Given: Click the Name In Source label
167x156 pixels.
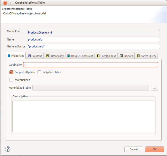Looking at the screenshot, I should [16, 46].
